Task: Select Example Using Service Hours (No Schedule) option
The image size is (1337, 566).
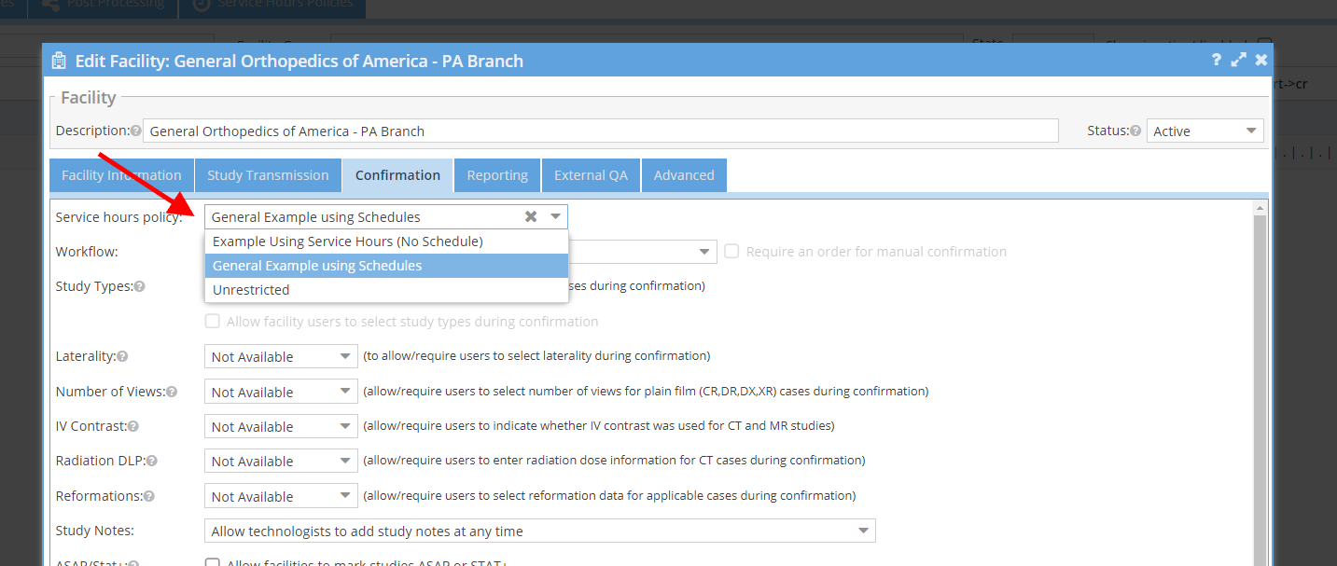Action: pos(386,242)
